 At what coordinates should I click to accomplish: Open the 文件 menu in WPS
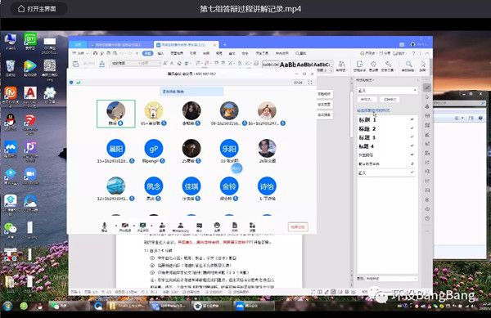[80, 53]
